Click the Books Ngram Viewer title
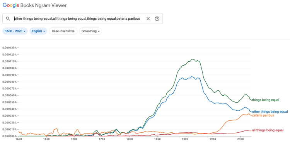This screenshot has height=142, width=290. click(x=43, y=5)
